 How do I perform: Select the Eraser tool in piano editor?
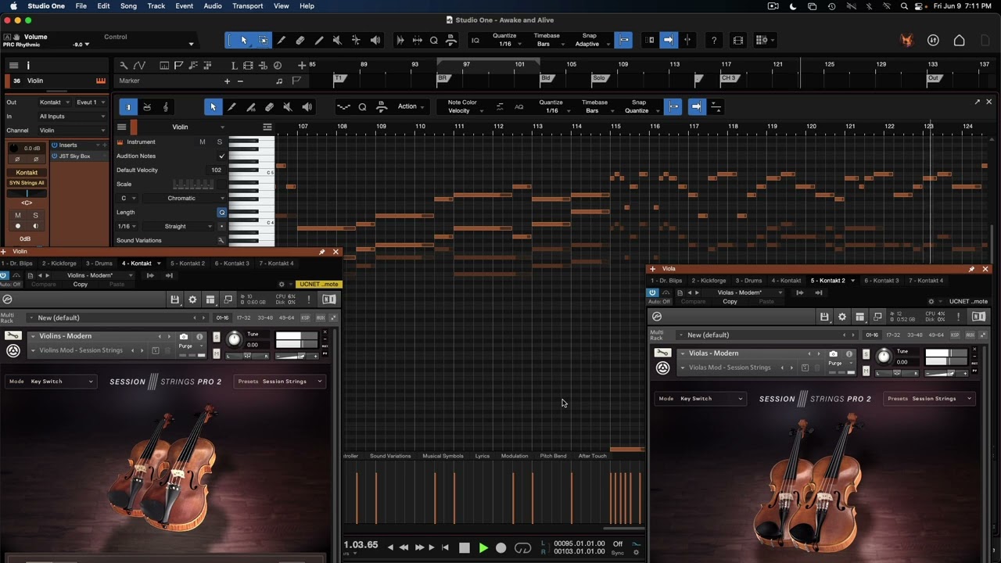tap(269, 107)
